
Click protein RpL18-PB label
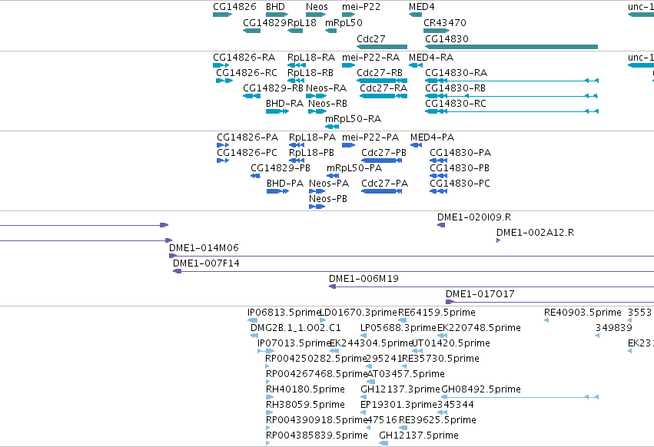311,153
